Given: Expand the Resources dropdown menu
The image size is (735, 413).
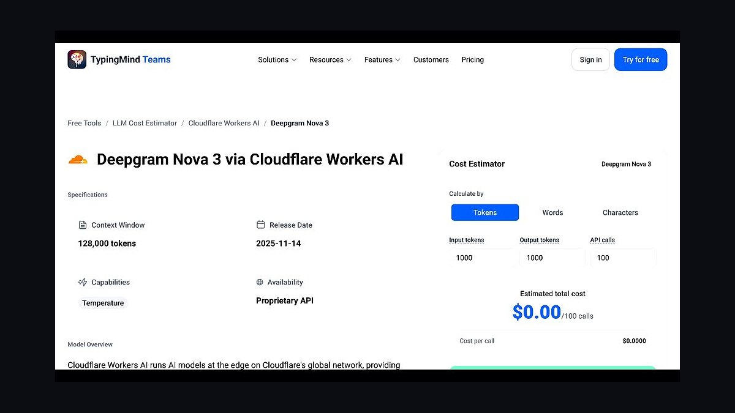Looking at the screenshot, I should tap(330, 60).
